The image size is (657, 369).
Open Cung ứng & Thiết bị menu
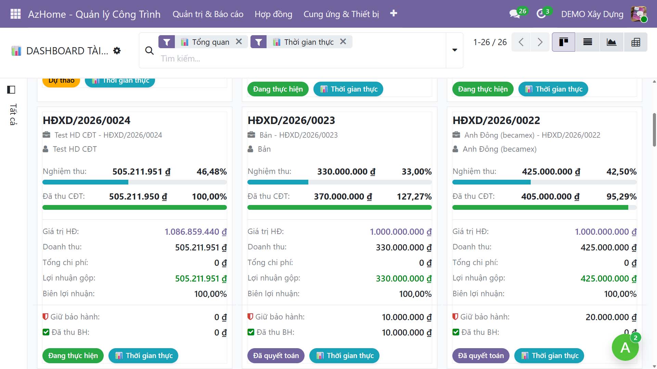coord(341,14)
